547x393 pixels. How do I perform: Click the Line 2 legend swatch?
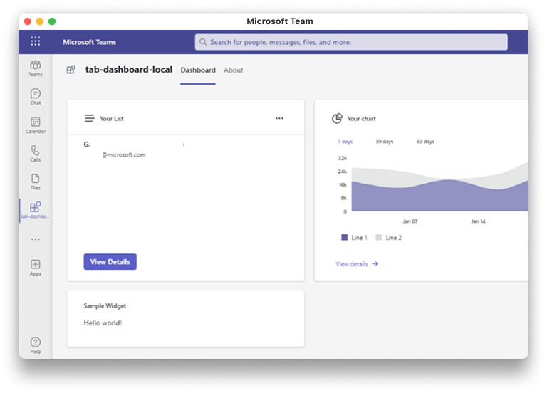(x=378, y=238)
